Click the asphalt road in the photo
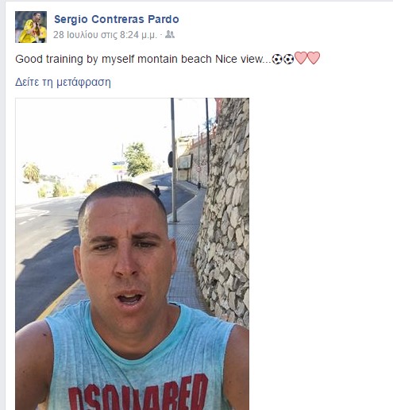This screenshot has height=410, width=393. pos(45,249)
